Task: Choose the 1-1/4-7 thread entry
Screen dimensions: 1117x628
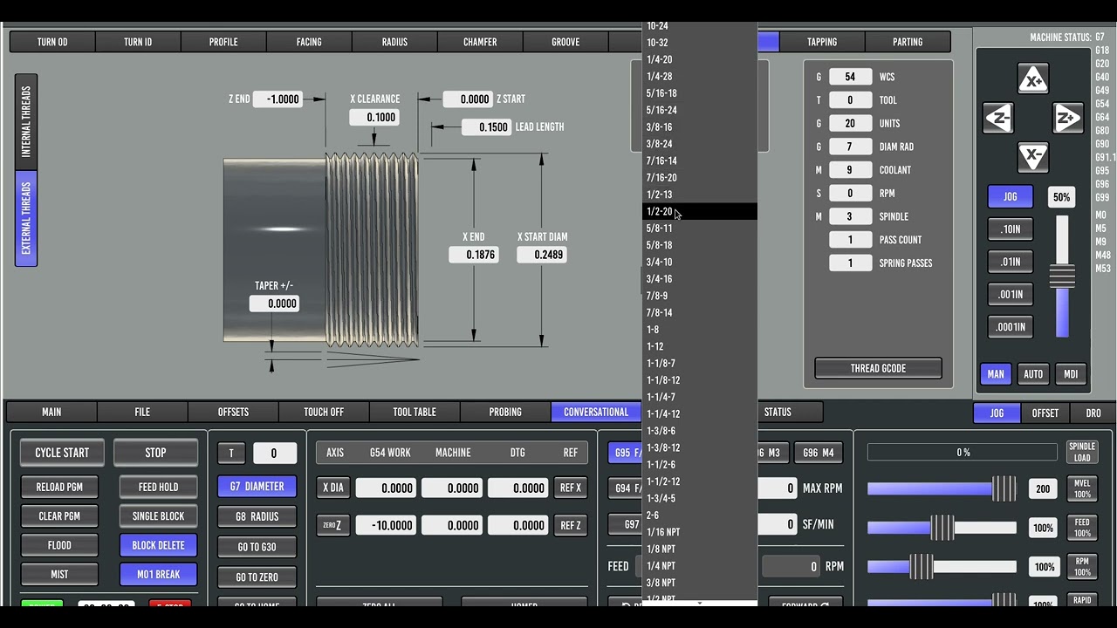Action: tap(700, 397)
